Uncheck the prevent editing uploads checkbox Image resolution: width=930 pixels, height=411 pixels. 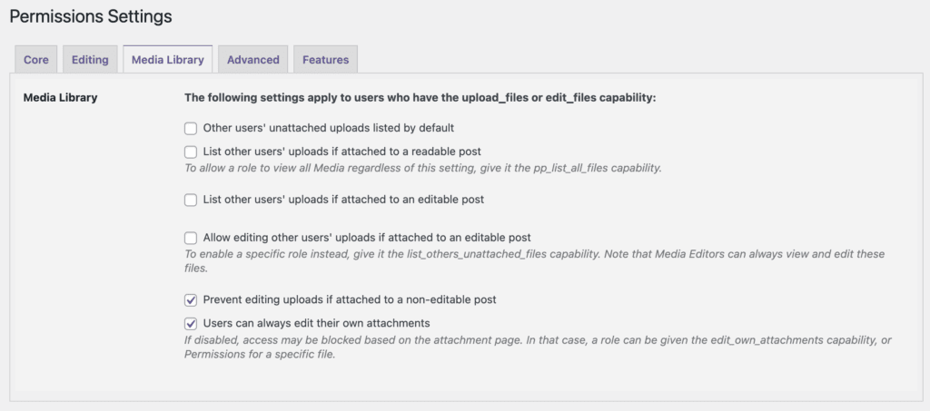(191, 299)
